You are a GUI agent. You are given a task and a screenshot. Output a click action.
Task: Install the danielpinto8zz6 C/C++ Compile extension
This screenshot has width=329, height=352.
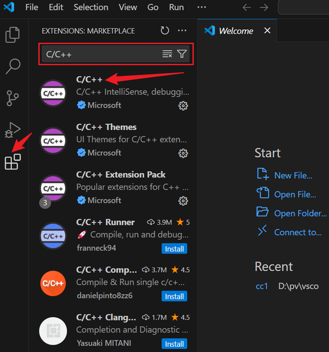174,296
